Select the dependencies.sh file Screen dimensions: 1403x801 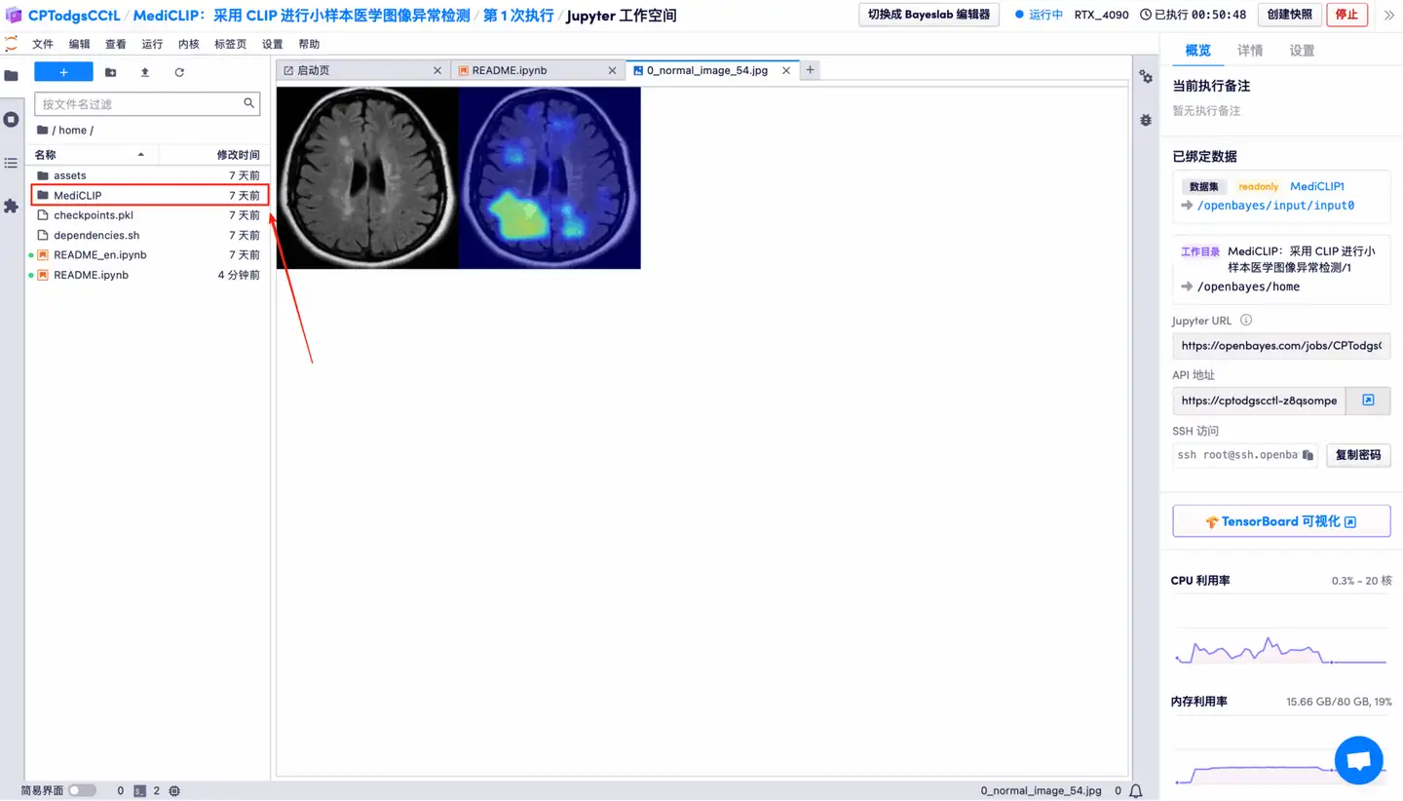tap(148, 235)
